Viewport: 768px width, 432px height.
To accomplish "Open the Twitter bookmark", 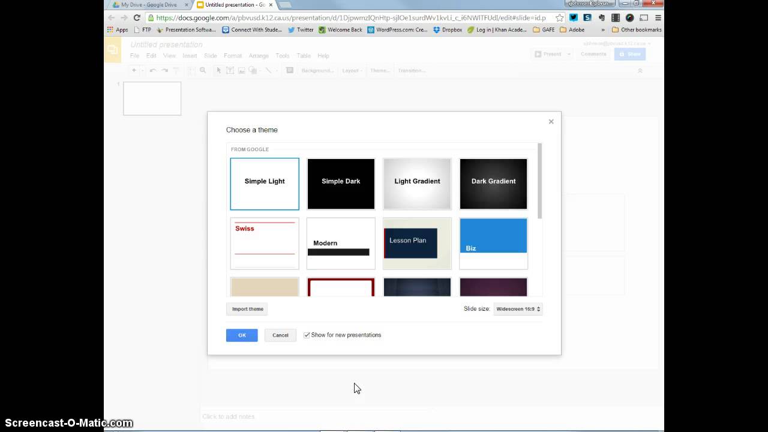I will pos(301,29).
